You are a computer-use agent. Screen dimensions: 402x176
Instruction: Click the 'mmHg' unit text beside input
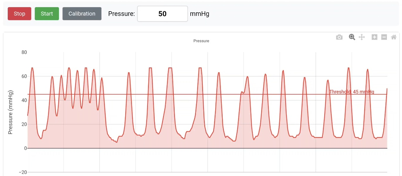200,14
